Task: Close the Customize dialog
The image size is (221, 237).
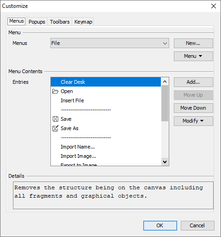Action: tap(214, 6)
